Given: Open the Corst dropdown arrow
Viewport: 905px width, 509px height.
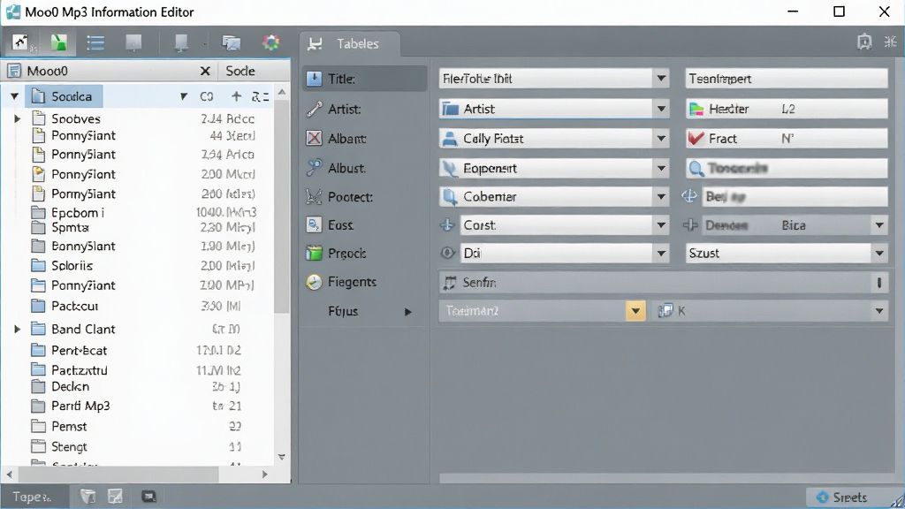Looking at the screenshot, I should [x=661, y=225].
